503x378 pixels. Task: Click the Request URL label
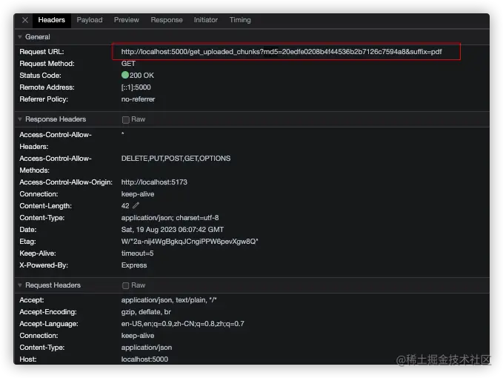coord(41,52)
